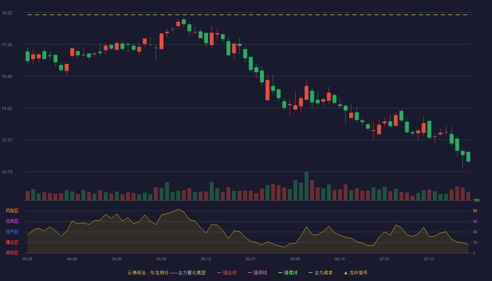Click the 19.02 price axis label
Image resolution: width=492 pixels, height=281 pixels.
click(7, 13)
